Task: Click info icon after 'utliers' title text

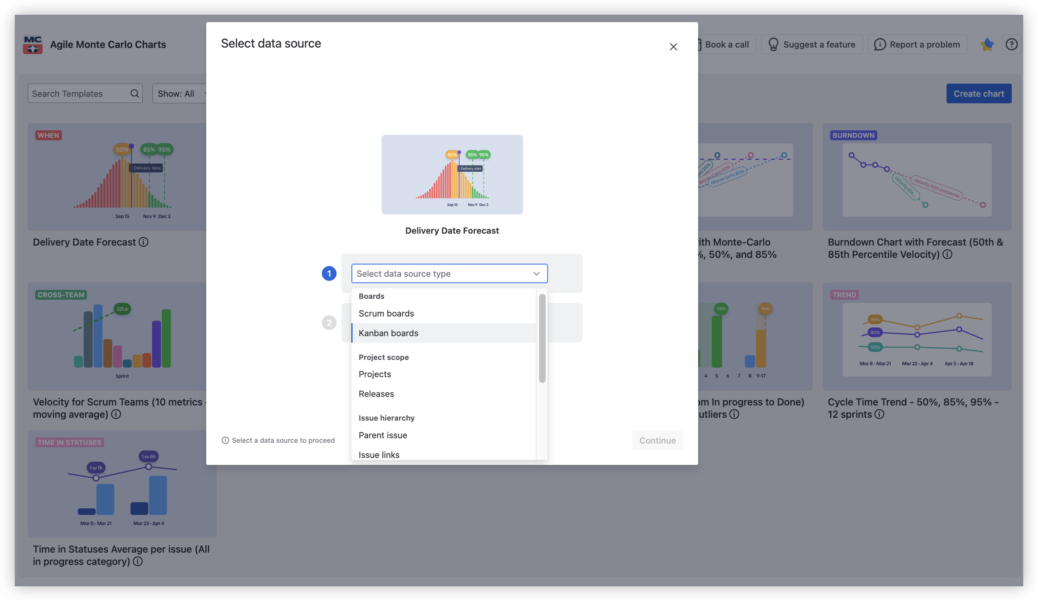Action: (x=734, y=414)
